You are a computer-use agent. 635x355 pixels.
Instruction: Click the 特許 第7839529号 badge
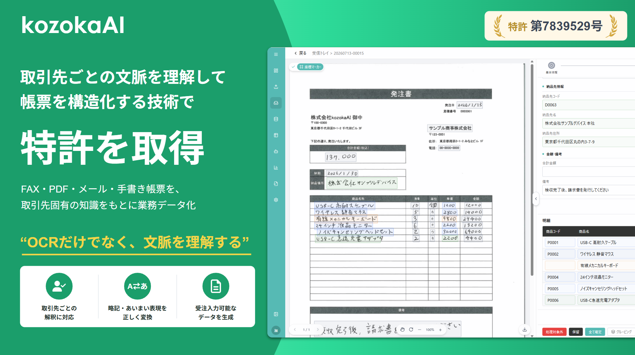pyautogui.click(x=556, y=26)
